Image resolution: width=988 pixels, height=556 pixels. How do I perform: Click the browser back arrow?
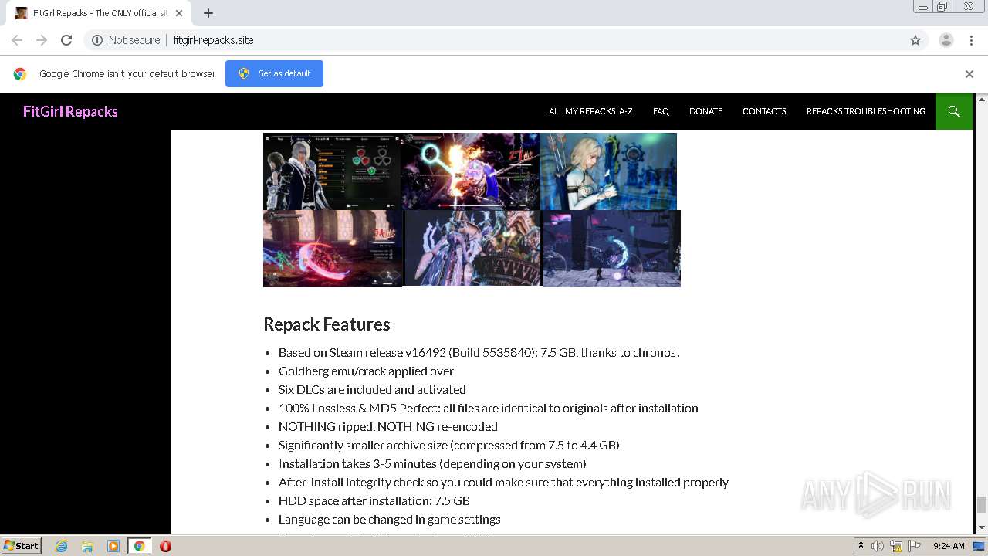(x=17, y=40)
